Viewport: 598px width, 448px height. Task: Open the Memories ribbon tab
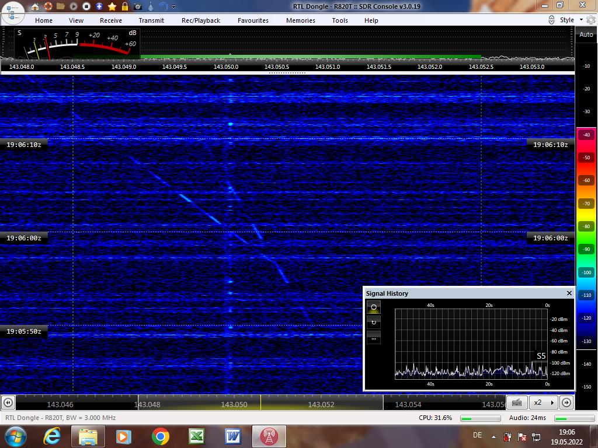[301, 20]
